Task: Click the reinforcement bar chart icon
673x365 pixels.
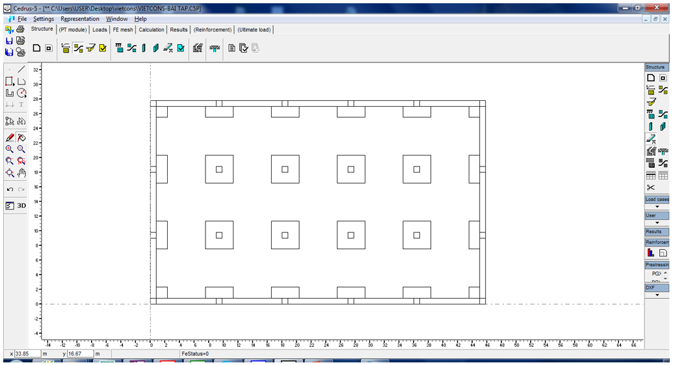Action: click(x=651, y=253)
